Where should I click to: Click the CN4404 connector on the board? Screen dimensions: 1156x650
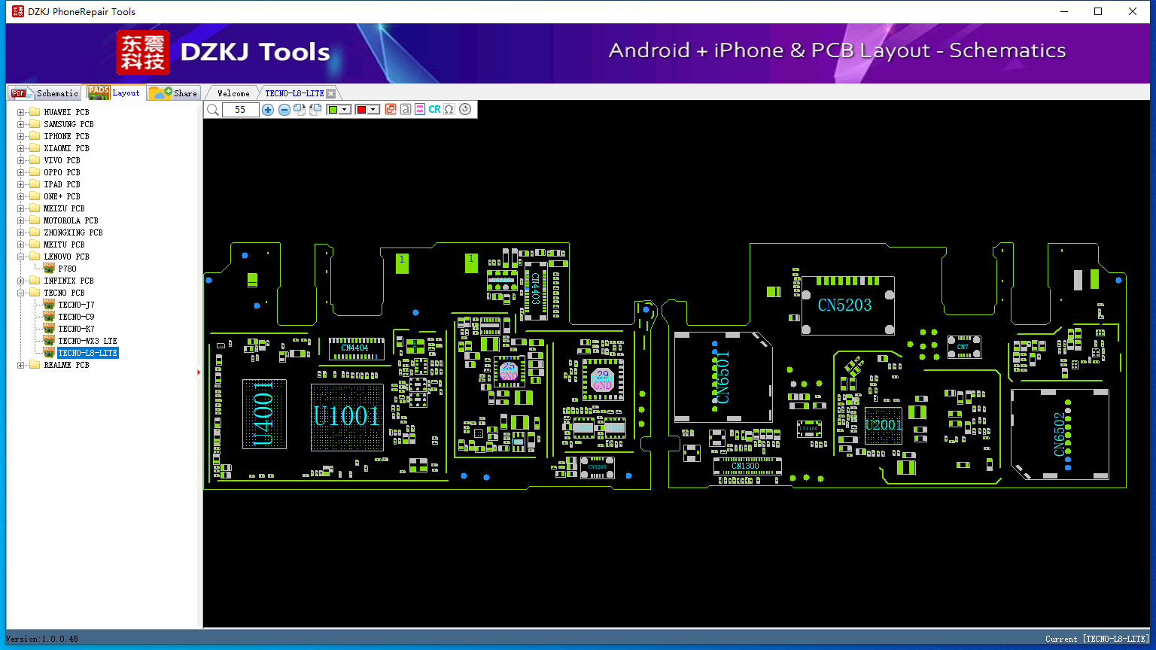tap(356, 348)
